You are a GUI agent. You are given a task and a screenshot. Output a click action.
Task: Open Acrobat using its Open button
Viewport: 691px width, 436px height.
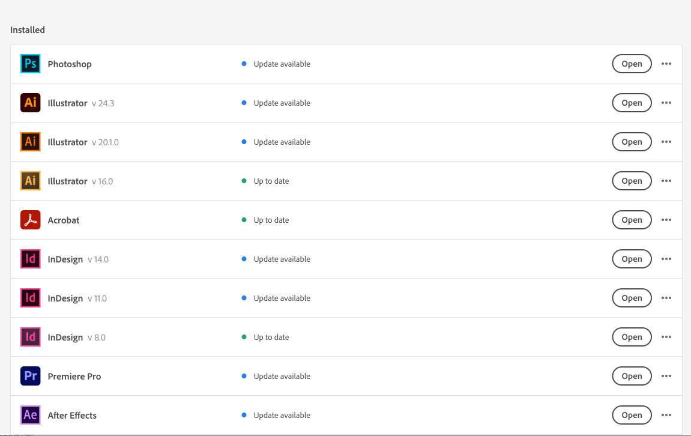(x=632, y=220)
